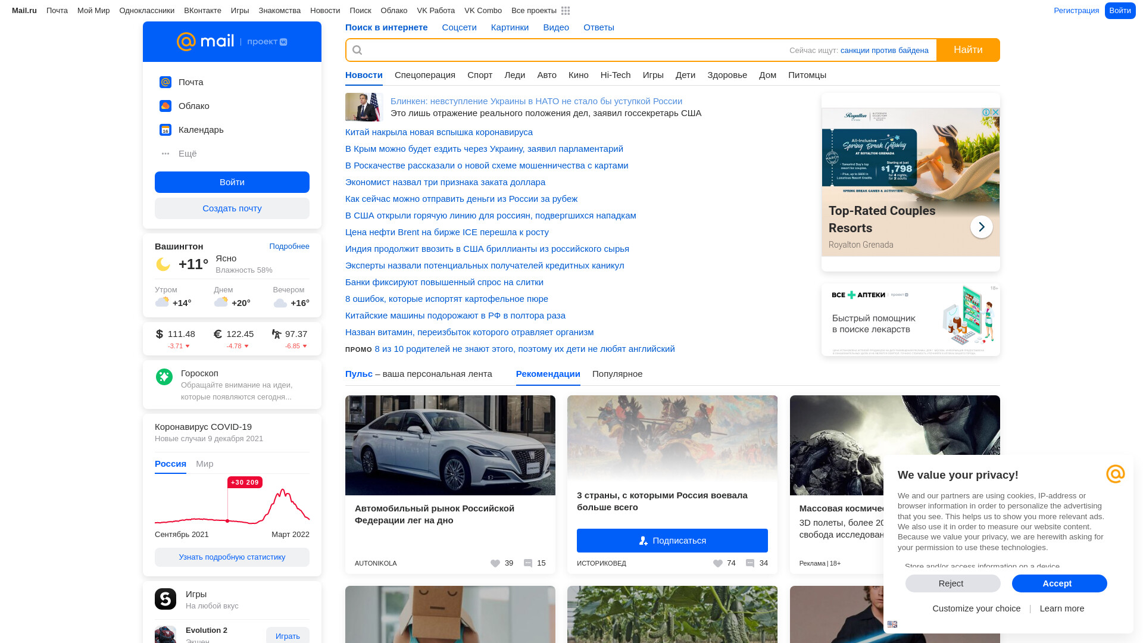Select the Мир COVID tab
The height and width of the screenshot is (643, 1143).
tap(204, 464)
